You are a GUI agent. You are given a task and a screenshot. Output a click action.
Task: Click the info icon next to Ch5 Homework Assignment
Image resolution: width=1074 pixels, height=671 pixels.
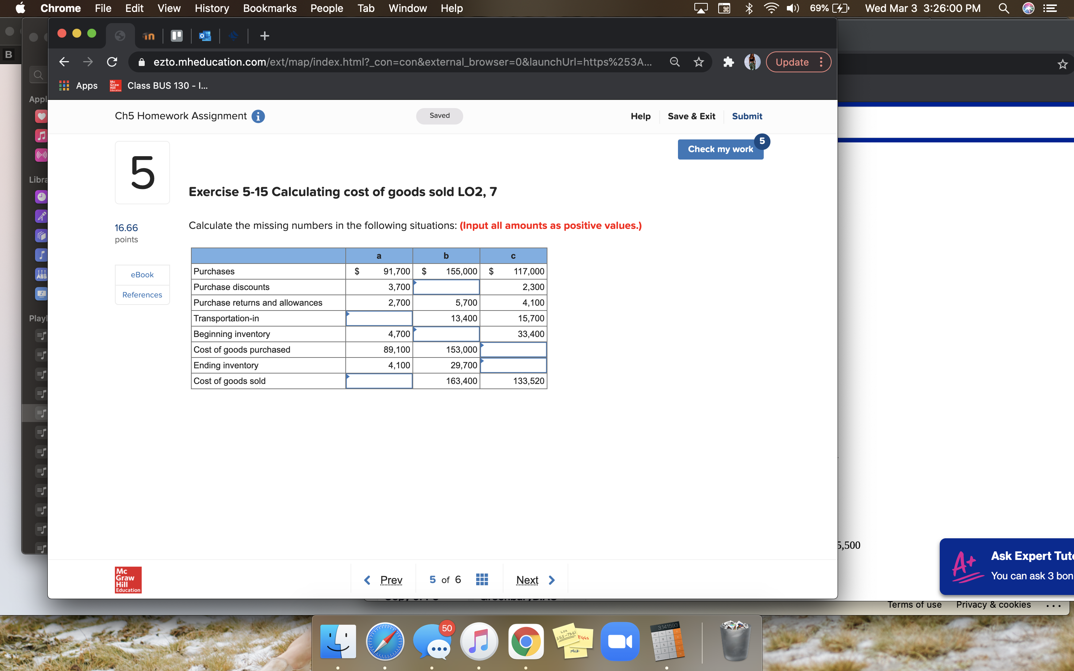coord(258,116)
